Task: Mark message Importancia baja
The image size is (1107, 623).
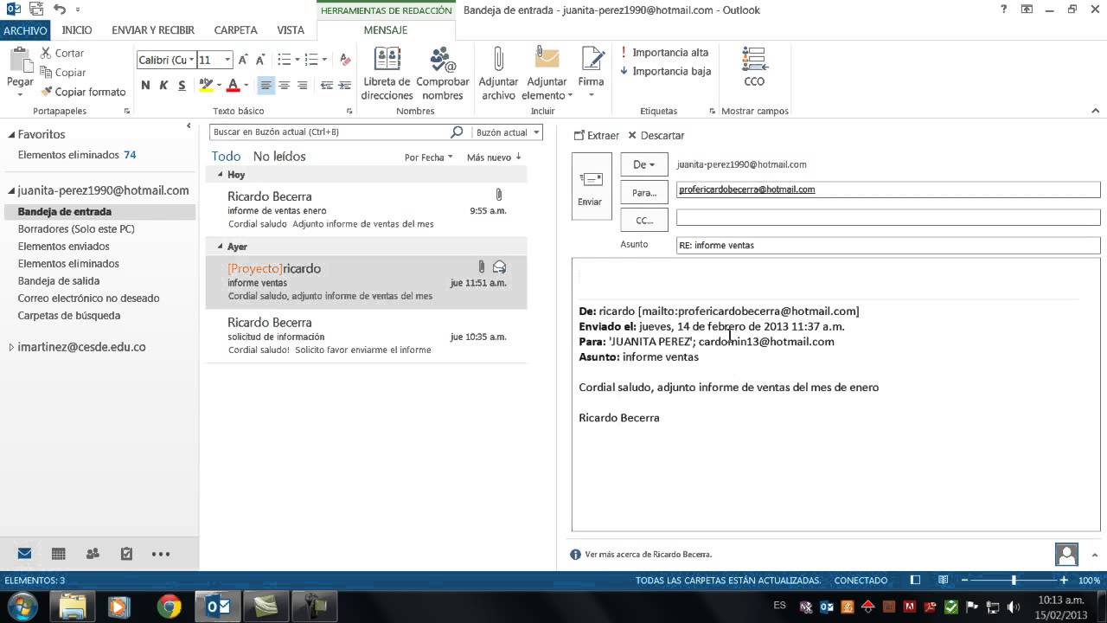Action: [x=665, y=71]
